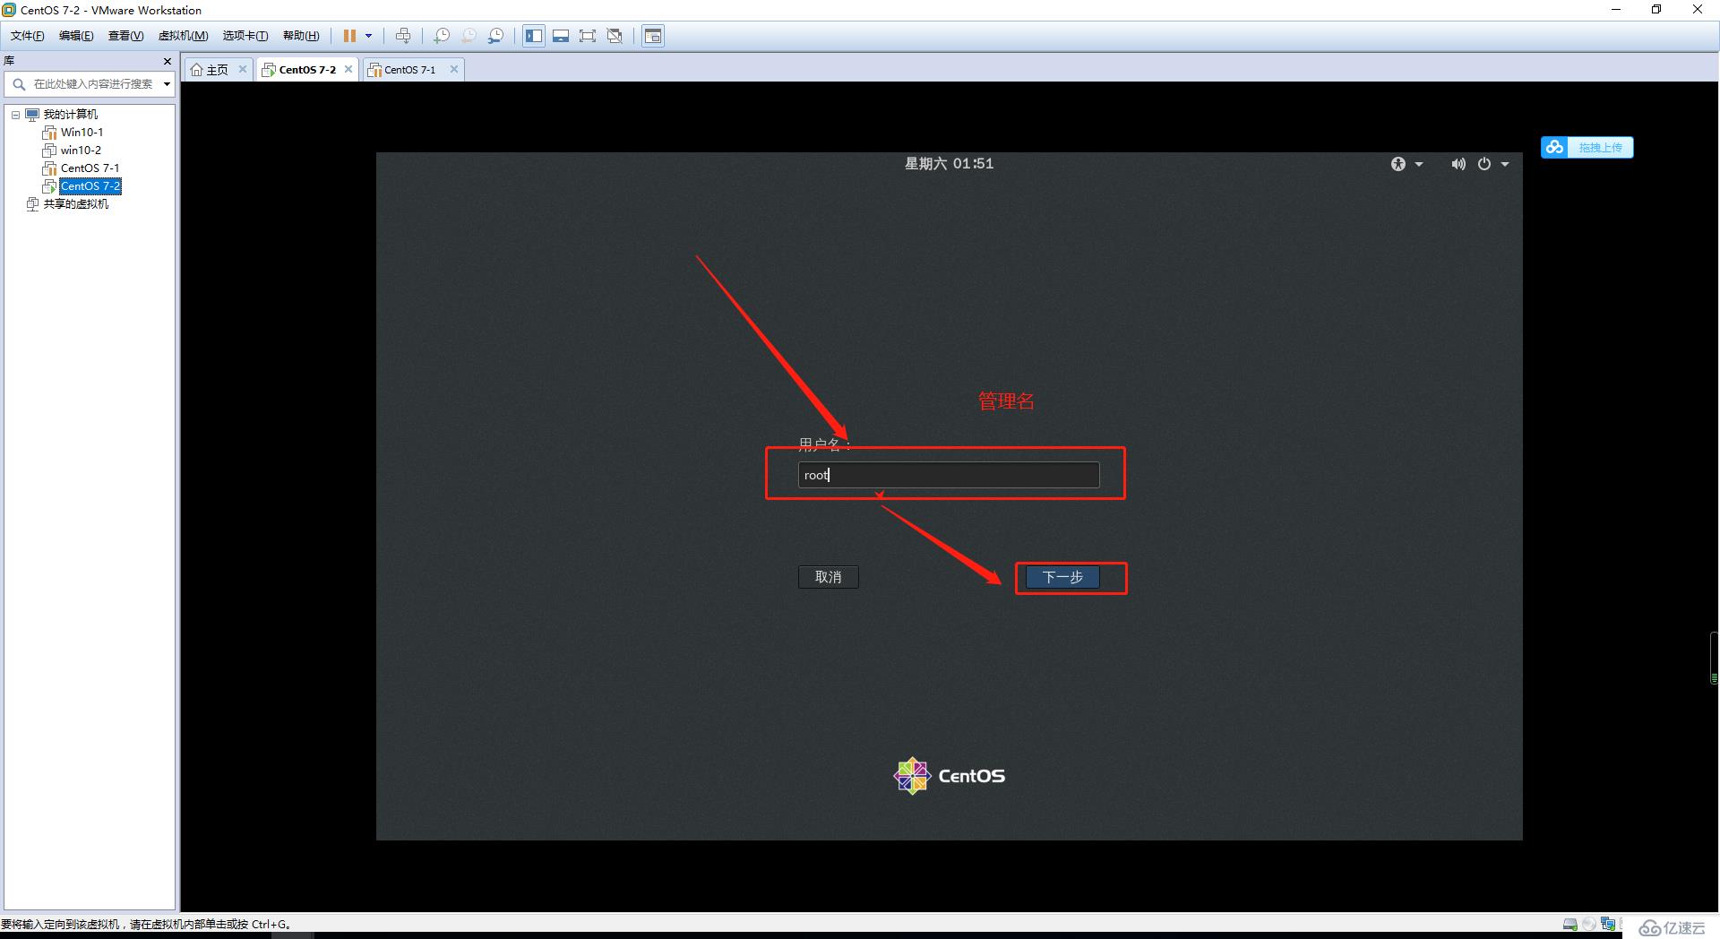Image resolution: width=1720 pixels, height=939 pixels.
Task: Click the magnifier icon in library search
Action: point(19,84)
